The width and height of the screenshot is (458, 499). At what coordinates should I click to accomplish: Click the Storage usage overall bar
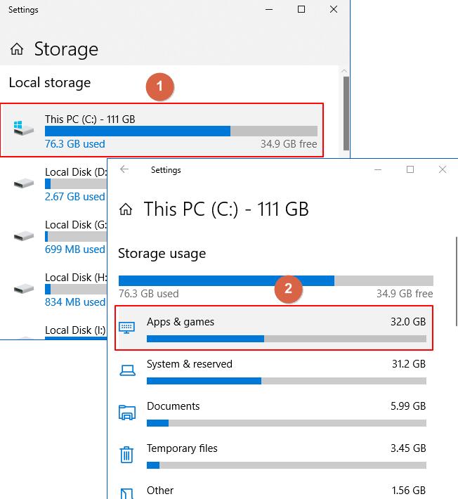point(275,280)
